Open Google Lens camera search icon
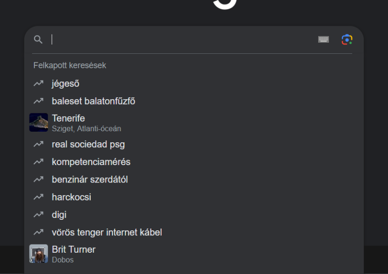The image size is (388, 274). [347, 40]
